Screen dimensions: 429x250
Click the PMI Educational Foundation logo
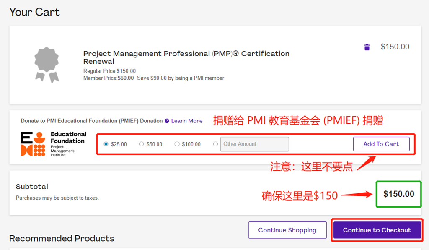pyautogui.click(x=54, y=144)
